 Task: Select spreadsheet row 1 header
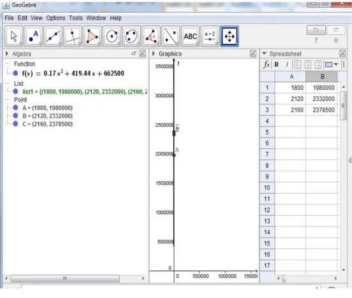tap(267, 88)
